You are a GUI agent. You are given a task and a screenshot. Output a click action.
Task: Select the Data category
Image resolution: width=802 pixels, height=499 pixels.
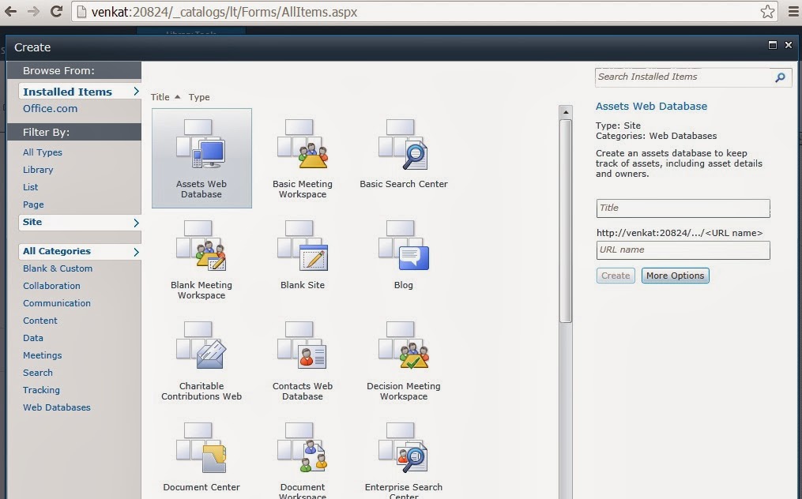tap(32, 338)
